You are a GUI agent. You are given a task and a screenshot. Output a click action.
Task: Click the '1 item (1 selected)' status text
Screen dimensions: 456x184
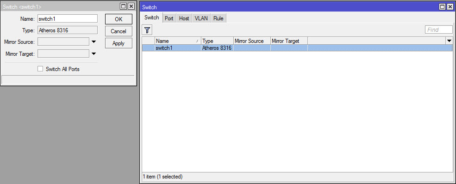pos(162,177)
